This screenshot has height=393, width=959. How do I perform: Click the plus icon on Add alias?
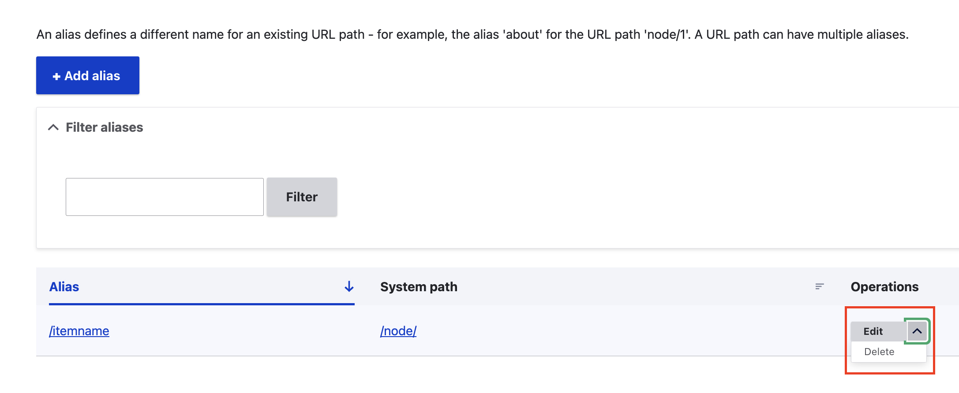56,76
